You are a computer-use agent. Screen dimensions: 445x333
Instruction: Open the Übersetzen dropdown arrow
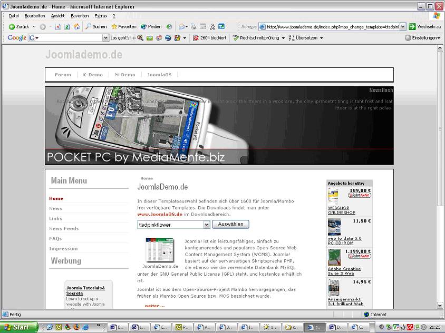coord(322,38)
